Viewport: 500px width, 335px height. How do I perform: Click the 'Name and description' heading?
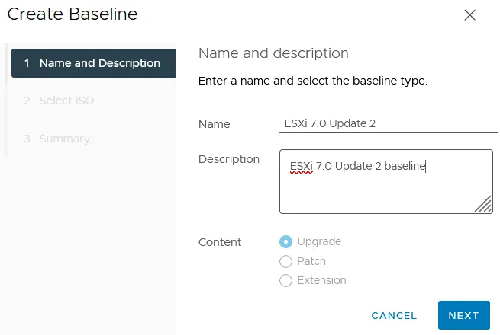point(273,53)
